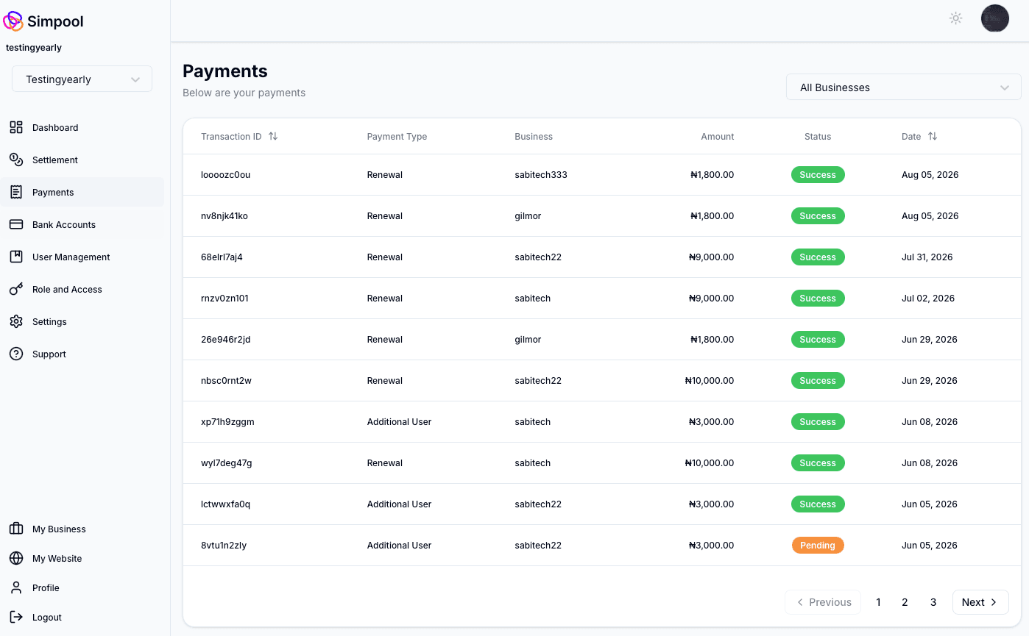Click the Logout arrow icon
This screenshot has width=1029, height=636.
[16, 617]
